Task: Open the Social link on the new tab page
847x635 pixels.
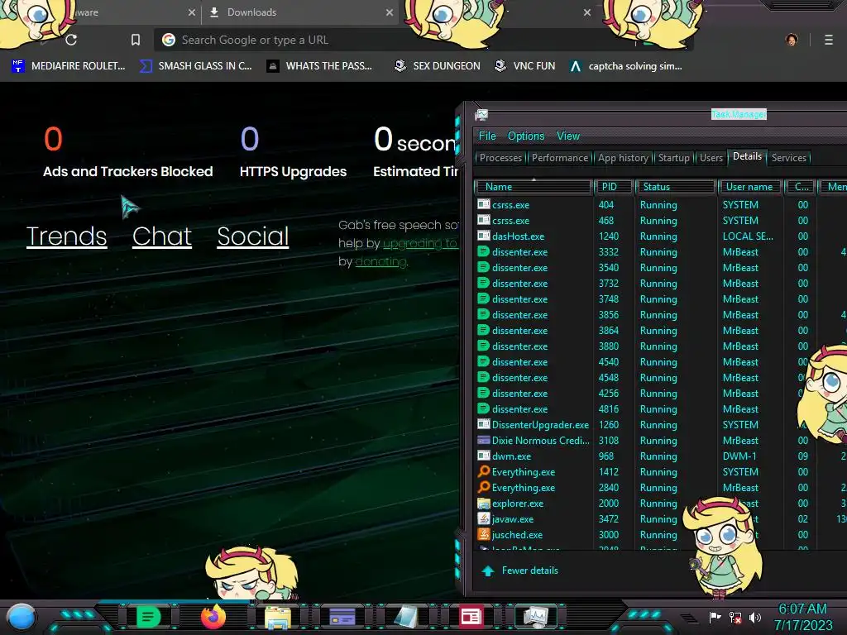Action: coord(253,236)
